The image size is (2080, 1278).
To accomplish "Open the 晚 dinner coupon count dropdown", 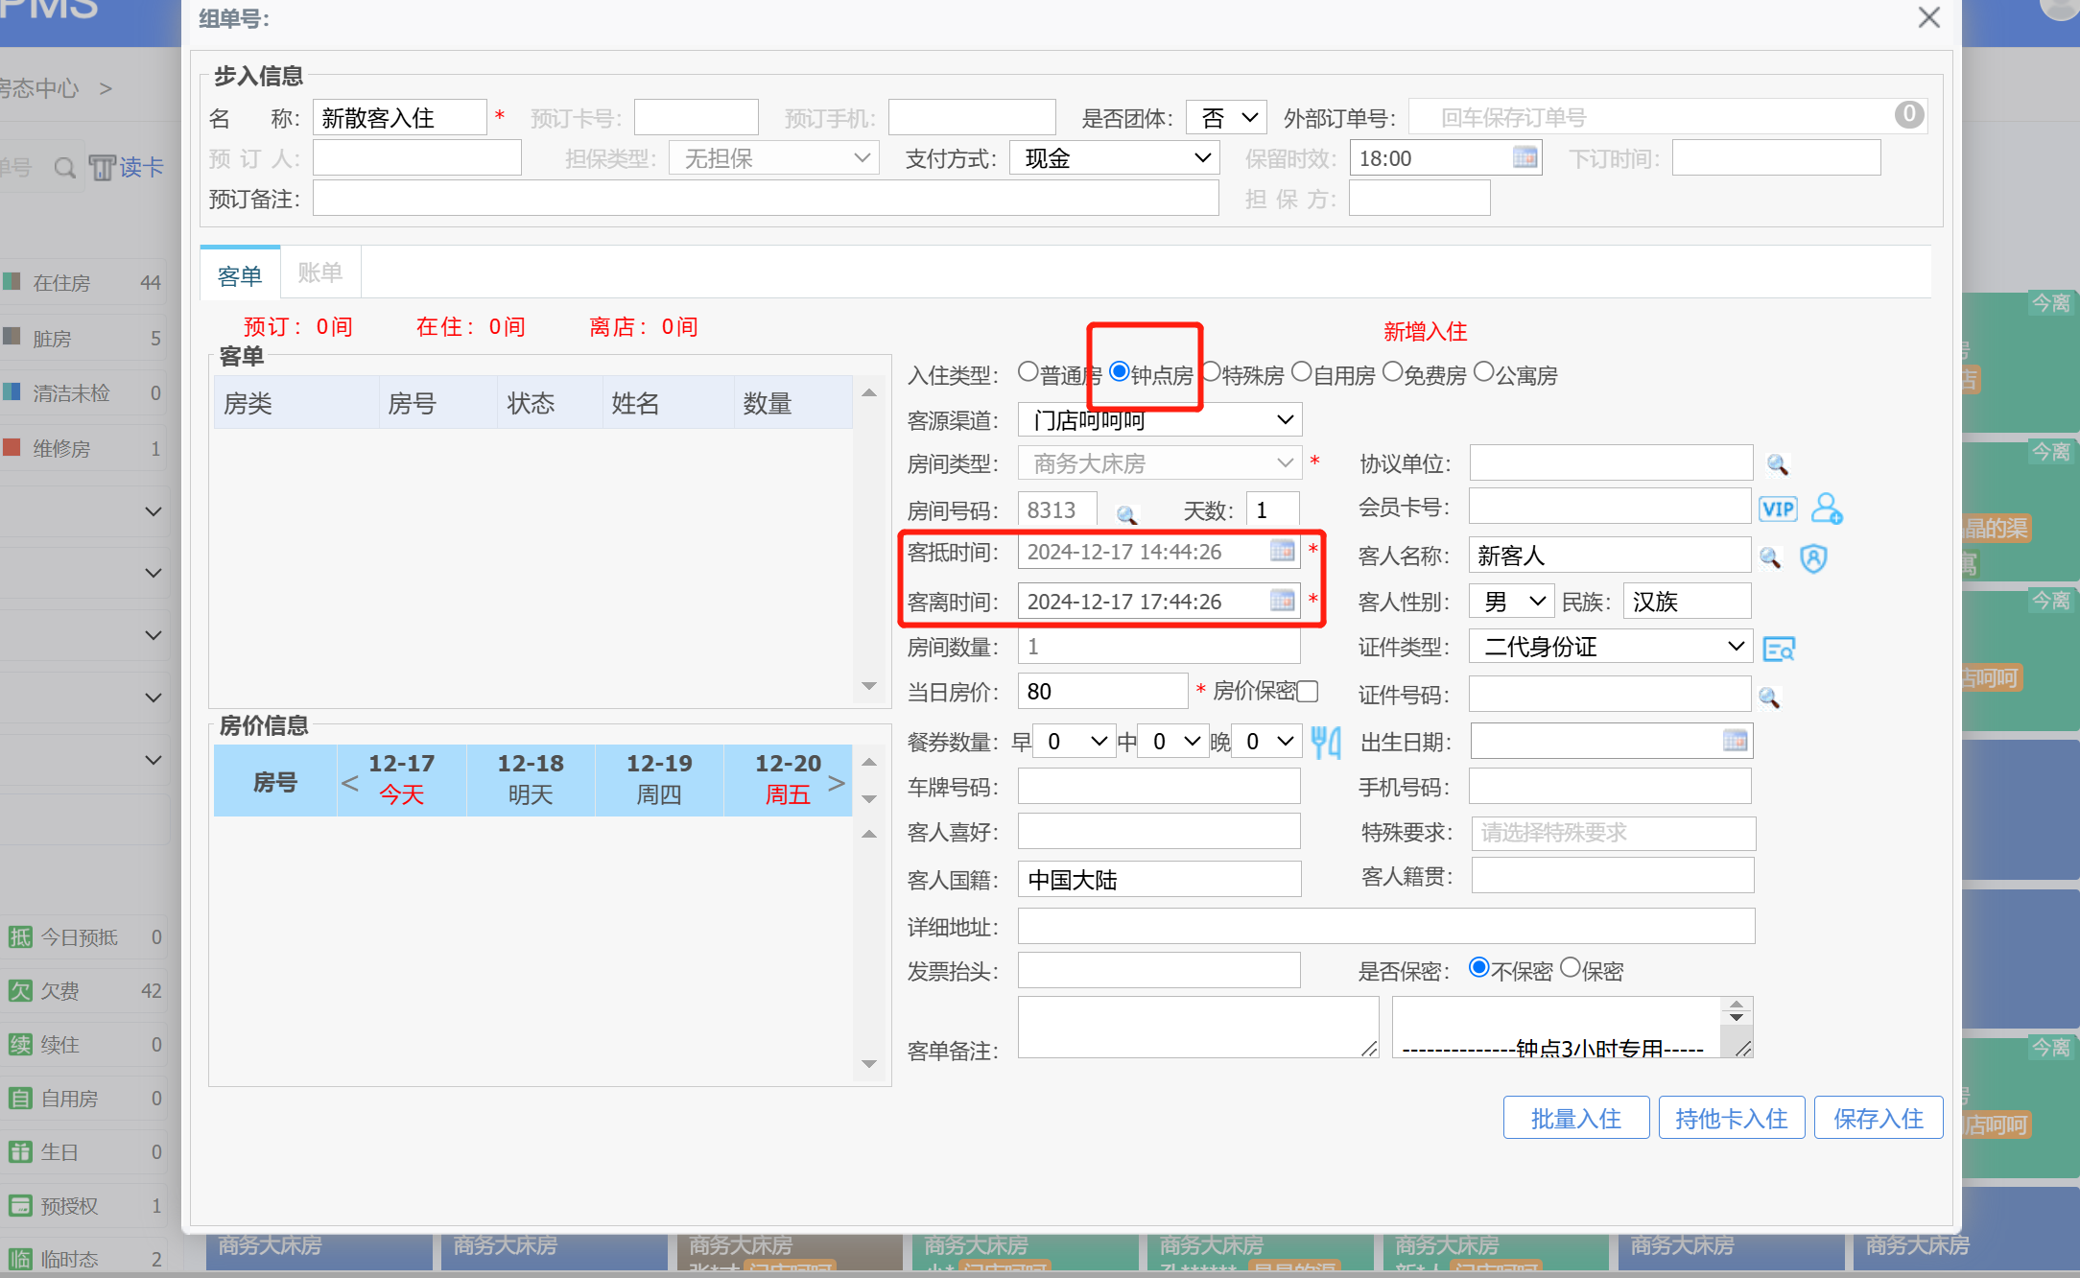I will (x=1266, y=742).
